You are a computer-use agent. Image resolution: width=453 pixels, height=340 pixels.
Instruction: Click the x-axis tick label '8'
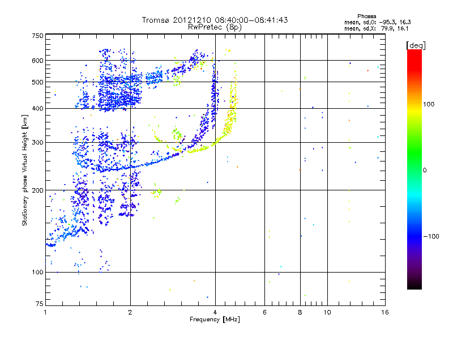click(x=300, y=312)
